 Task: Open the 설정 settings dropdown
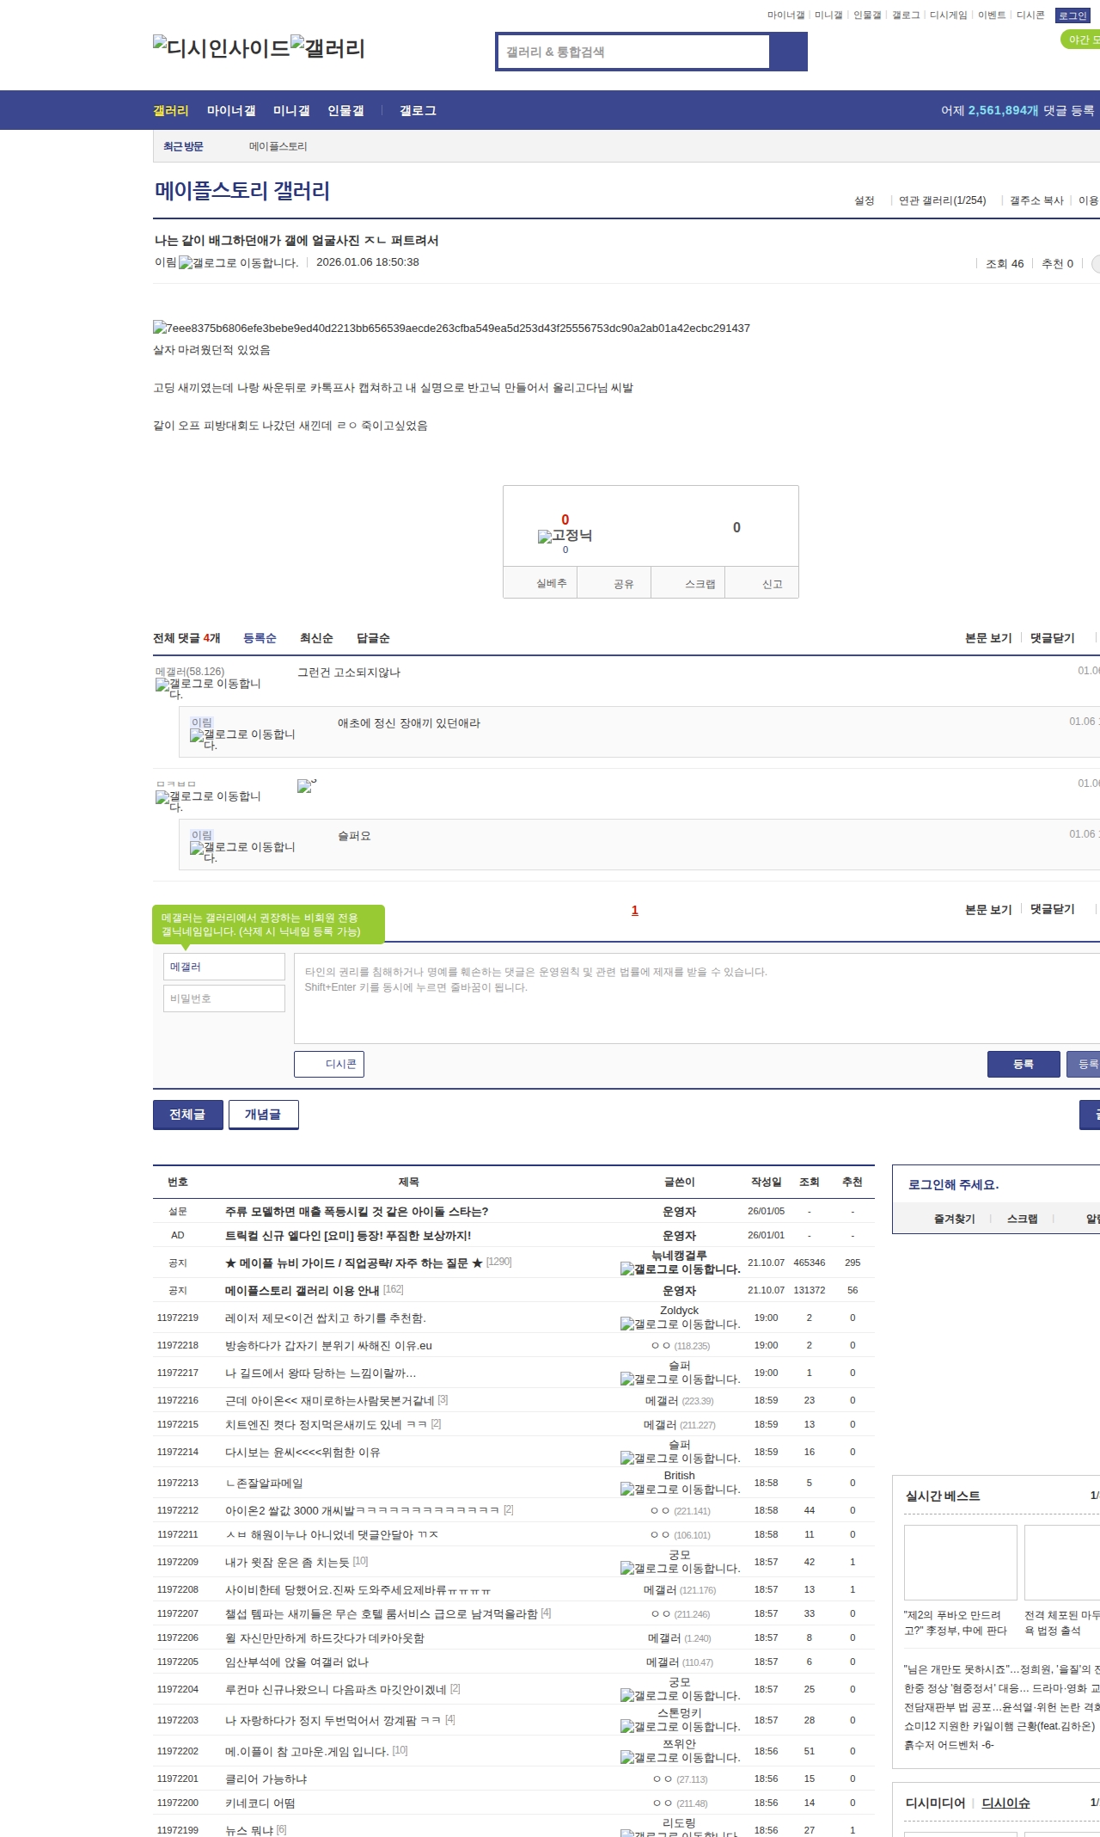point(864,200)
